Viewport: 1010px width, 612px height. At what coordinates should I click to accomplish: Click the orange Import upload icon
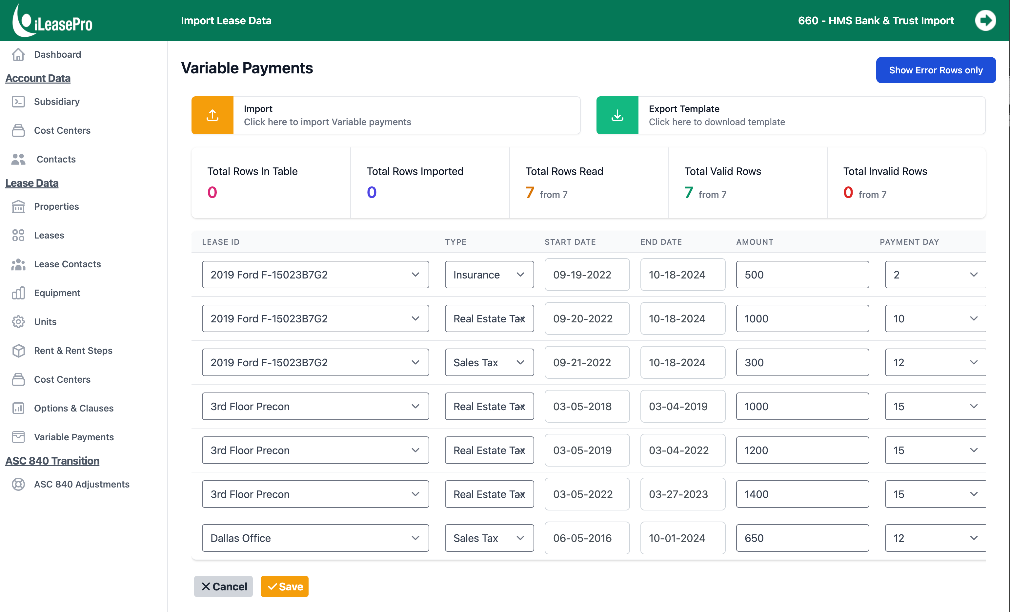212,115
